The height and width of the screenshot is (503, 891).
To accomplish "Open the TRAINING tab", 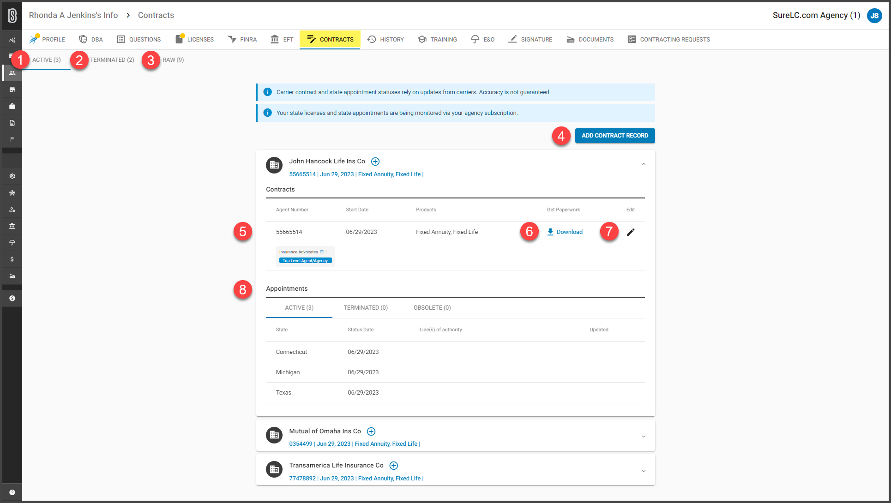I will tap(437, 40).
